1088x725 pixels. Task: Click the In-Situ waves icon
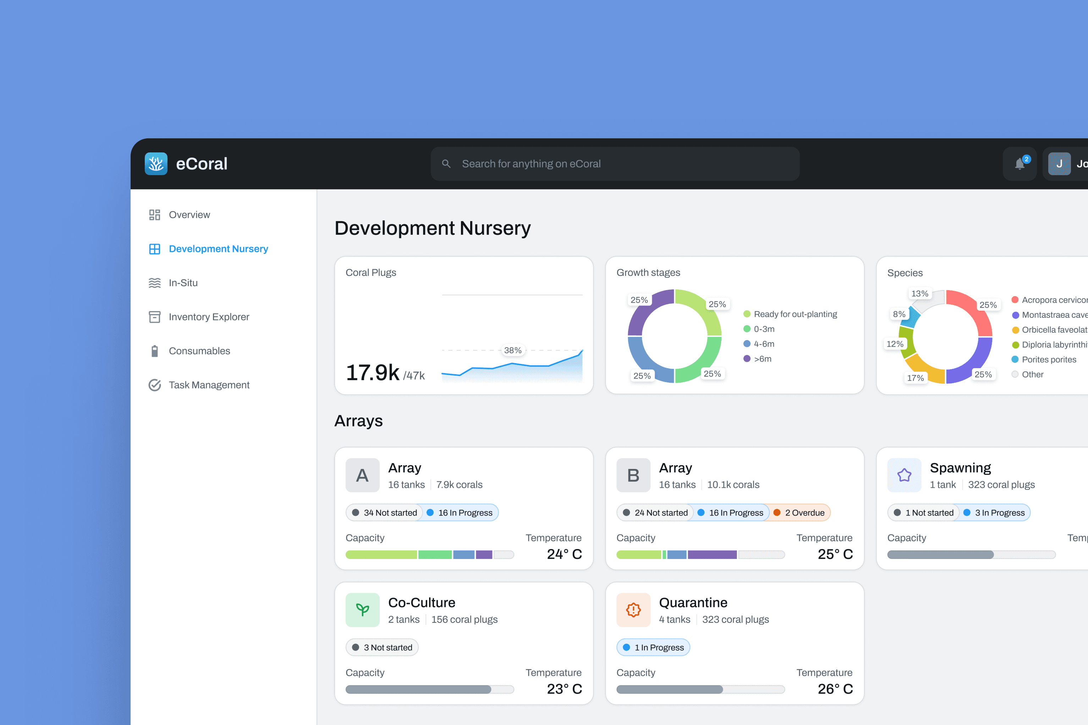click(x=154, y=282)
